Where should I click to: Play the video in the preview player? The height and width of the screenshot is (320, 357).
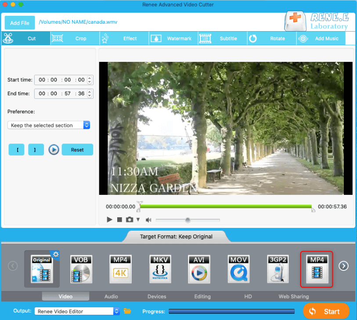(x=109, y=219)
